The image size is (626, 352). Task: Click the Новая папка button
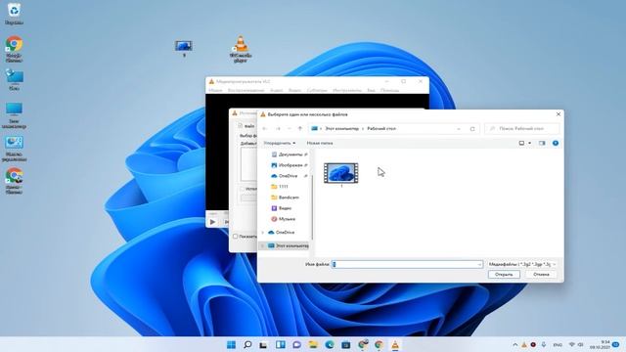(x=320, y=143)
